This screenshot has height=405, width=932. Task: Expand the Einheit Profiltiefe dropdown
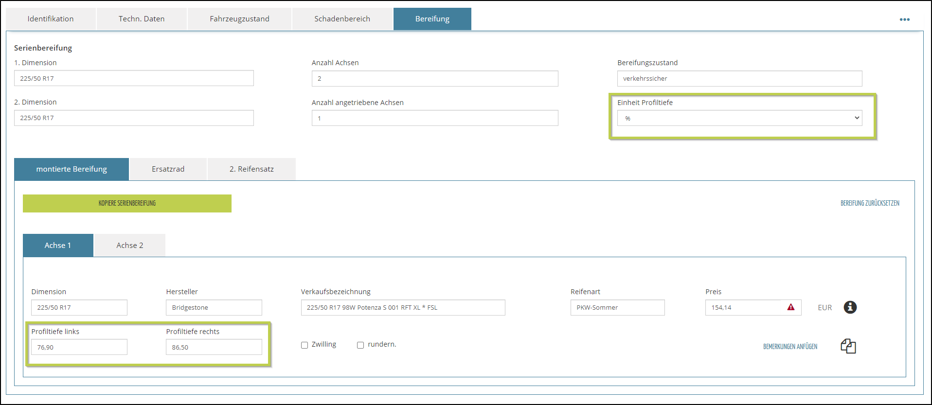(x=739, y=118)
